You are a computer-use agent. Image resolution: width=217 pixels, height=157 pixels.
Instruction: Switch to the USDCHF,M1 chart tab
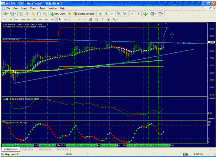click(62, 149)
